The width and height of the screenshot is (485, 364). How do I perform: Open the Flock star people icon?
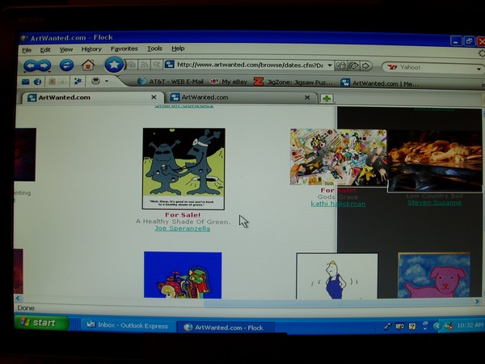point(78,82)
